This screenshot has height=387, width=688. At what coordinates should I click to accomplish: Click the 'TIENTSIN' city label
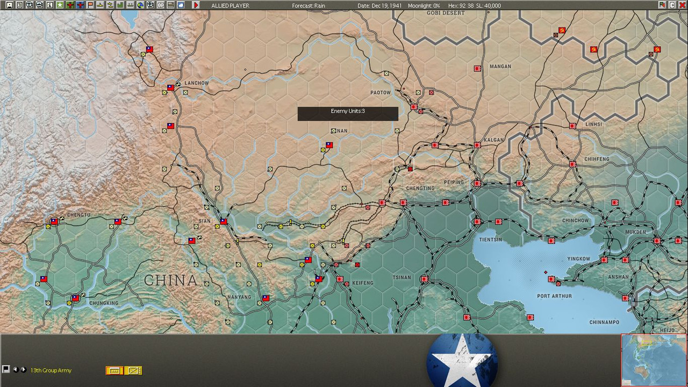click(490, 239)
